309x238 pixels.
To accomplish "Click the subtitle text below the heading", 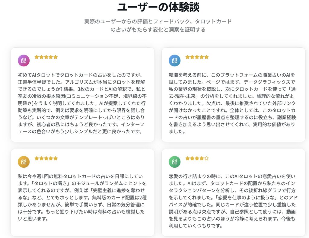I will point(158,26).
